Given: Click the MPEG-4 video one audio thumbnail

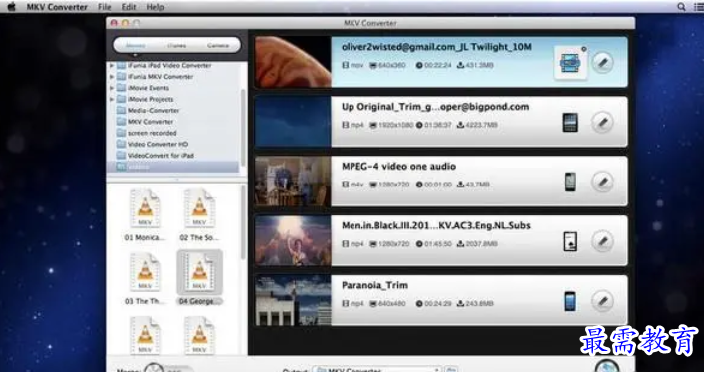Looking at the screenshot, I should click(x=293, y=182).
